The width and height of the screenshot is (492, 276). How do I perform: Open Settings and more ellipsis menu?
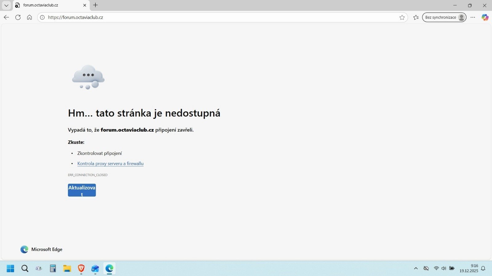pos(473,17)
